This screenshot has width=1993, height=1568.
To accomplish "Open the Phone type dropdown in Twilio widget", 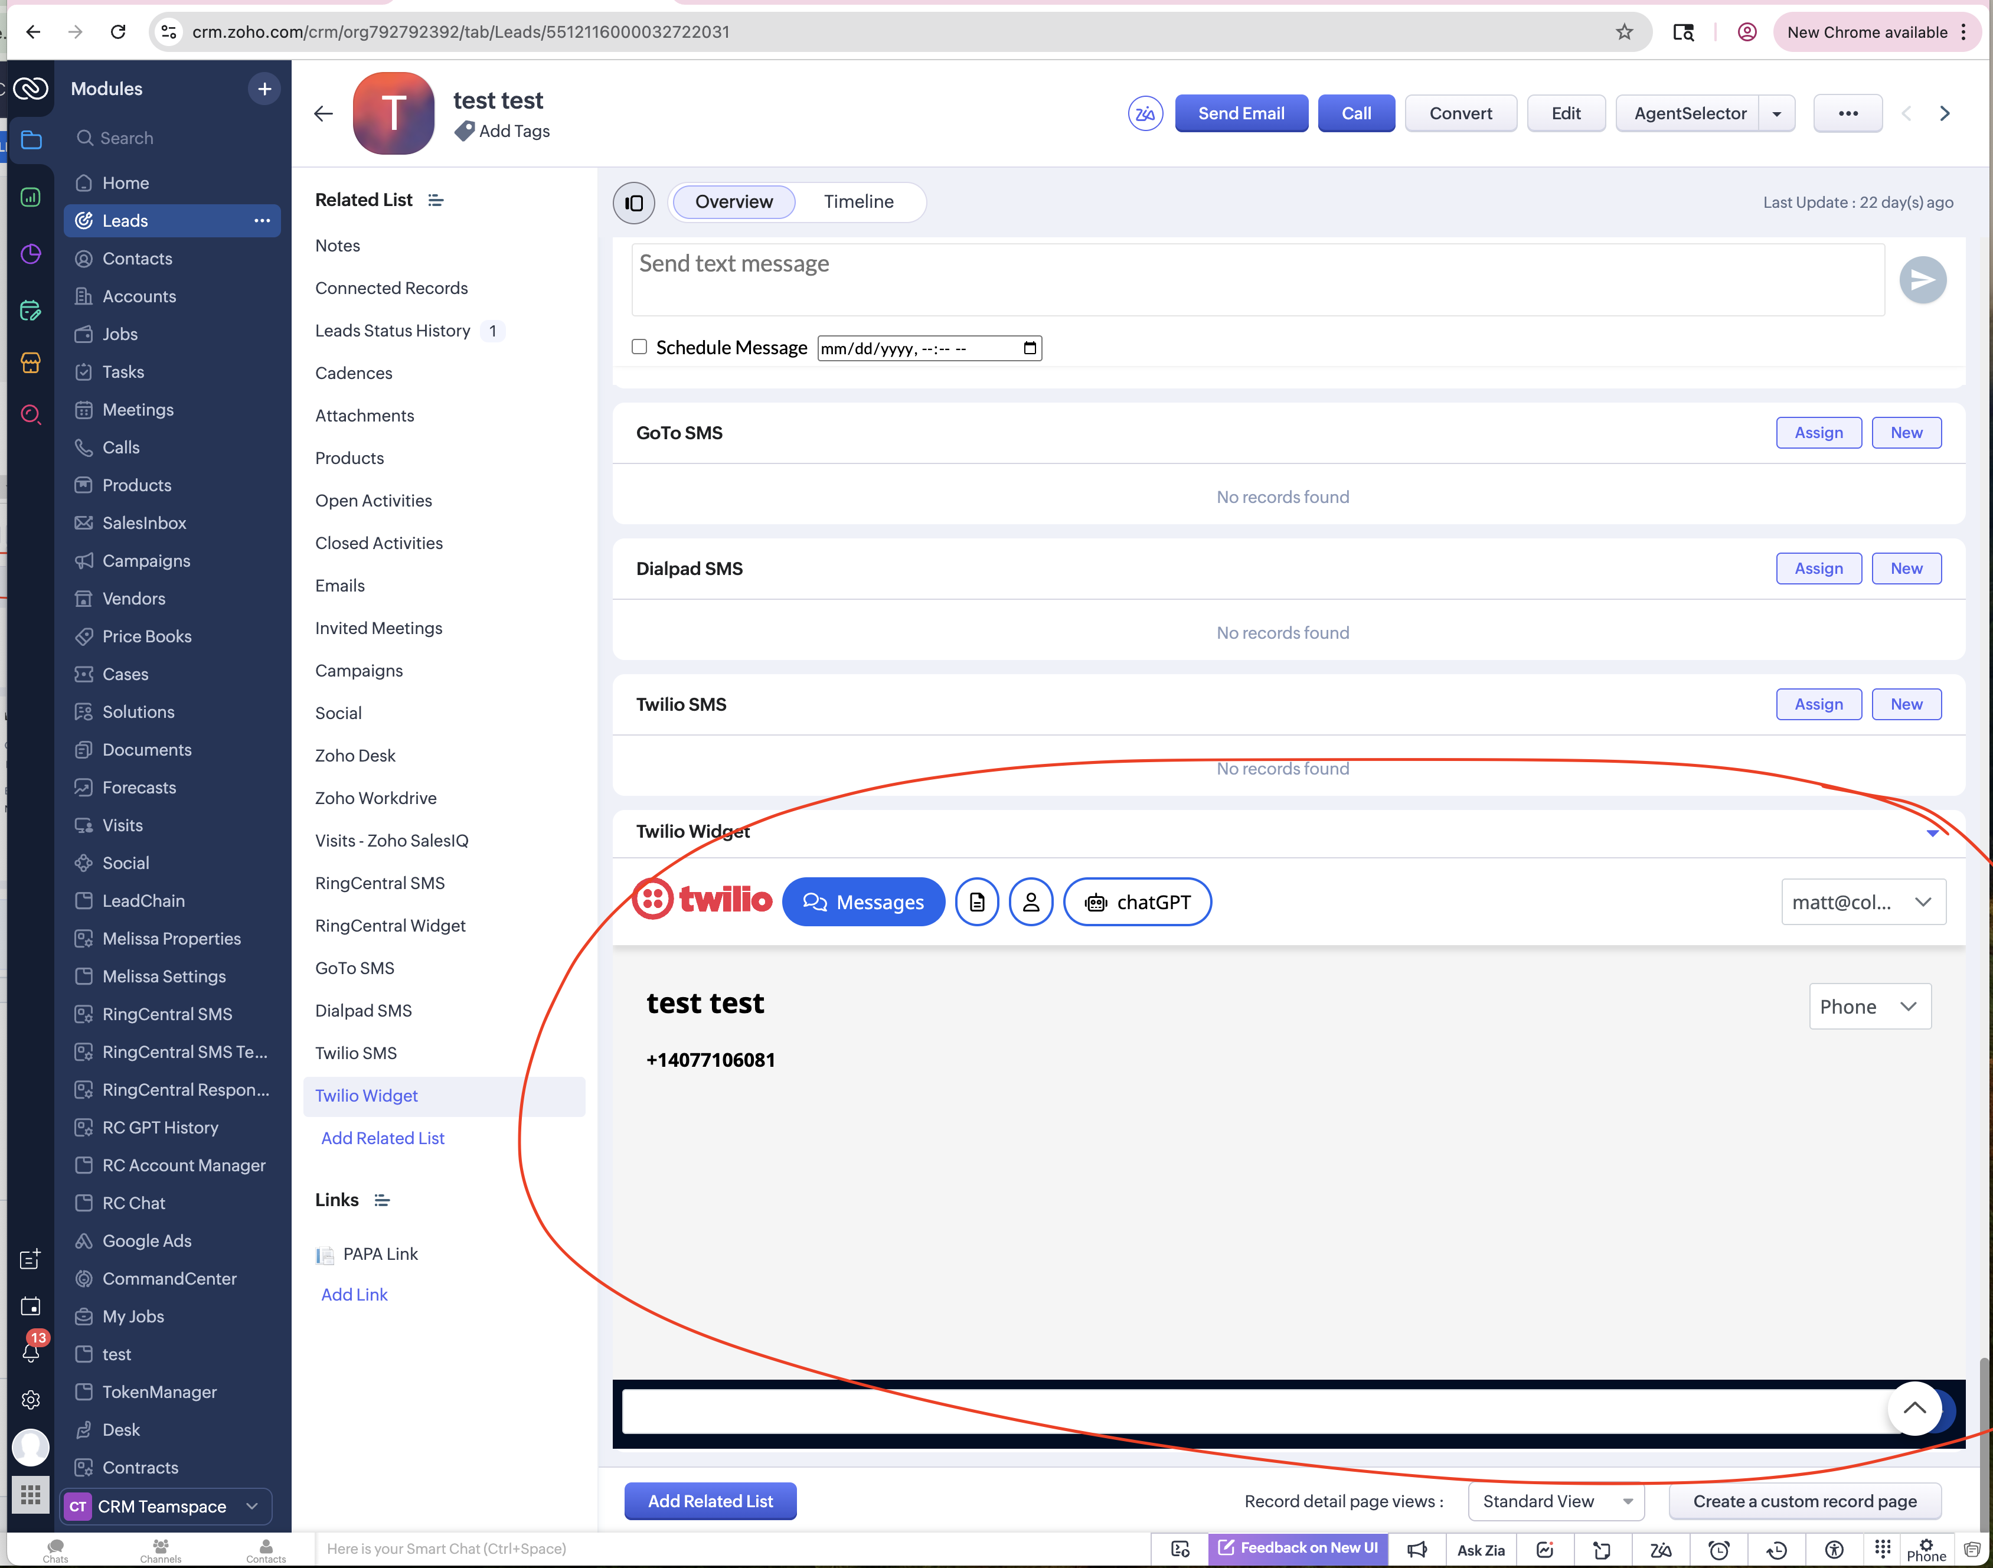I will 1869,1007.
